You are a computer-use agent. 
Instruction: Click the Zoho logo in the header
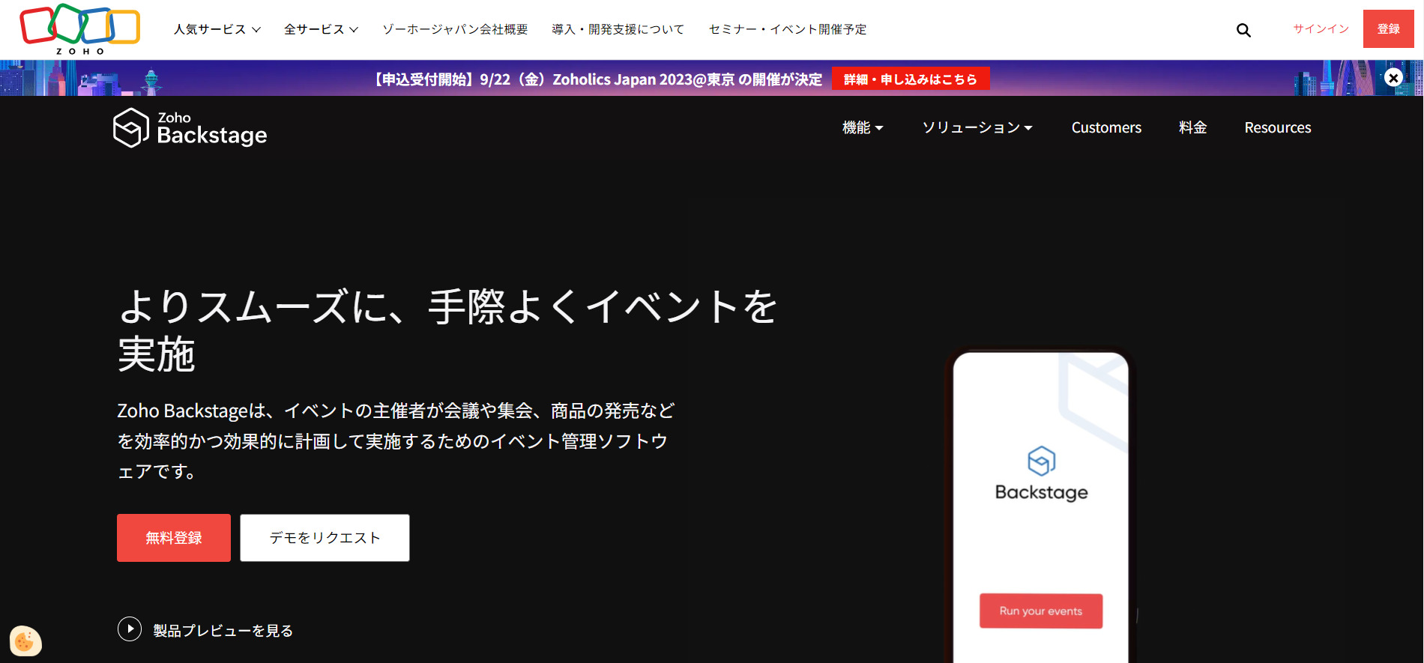click(x=80, y=29)
